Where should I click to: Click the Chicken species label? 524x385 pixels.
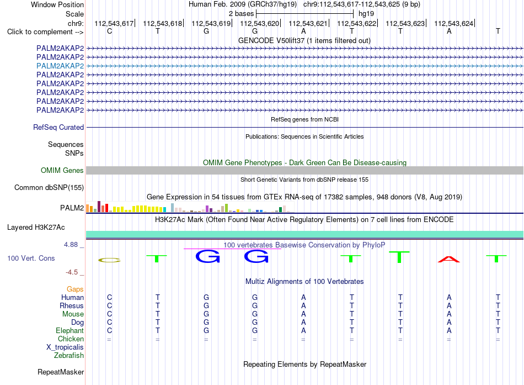point(71,339)
